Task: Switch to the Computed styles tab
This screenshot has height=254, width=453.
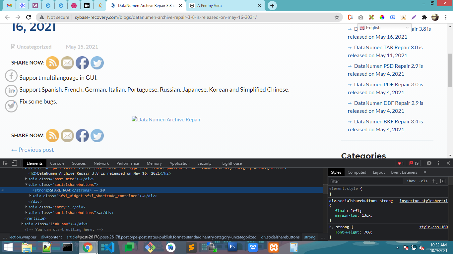Action: click(357, 172)
